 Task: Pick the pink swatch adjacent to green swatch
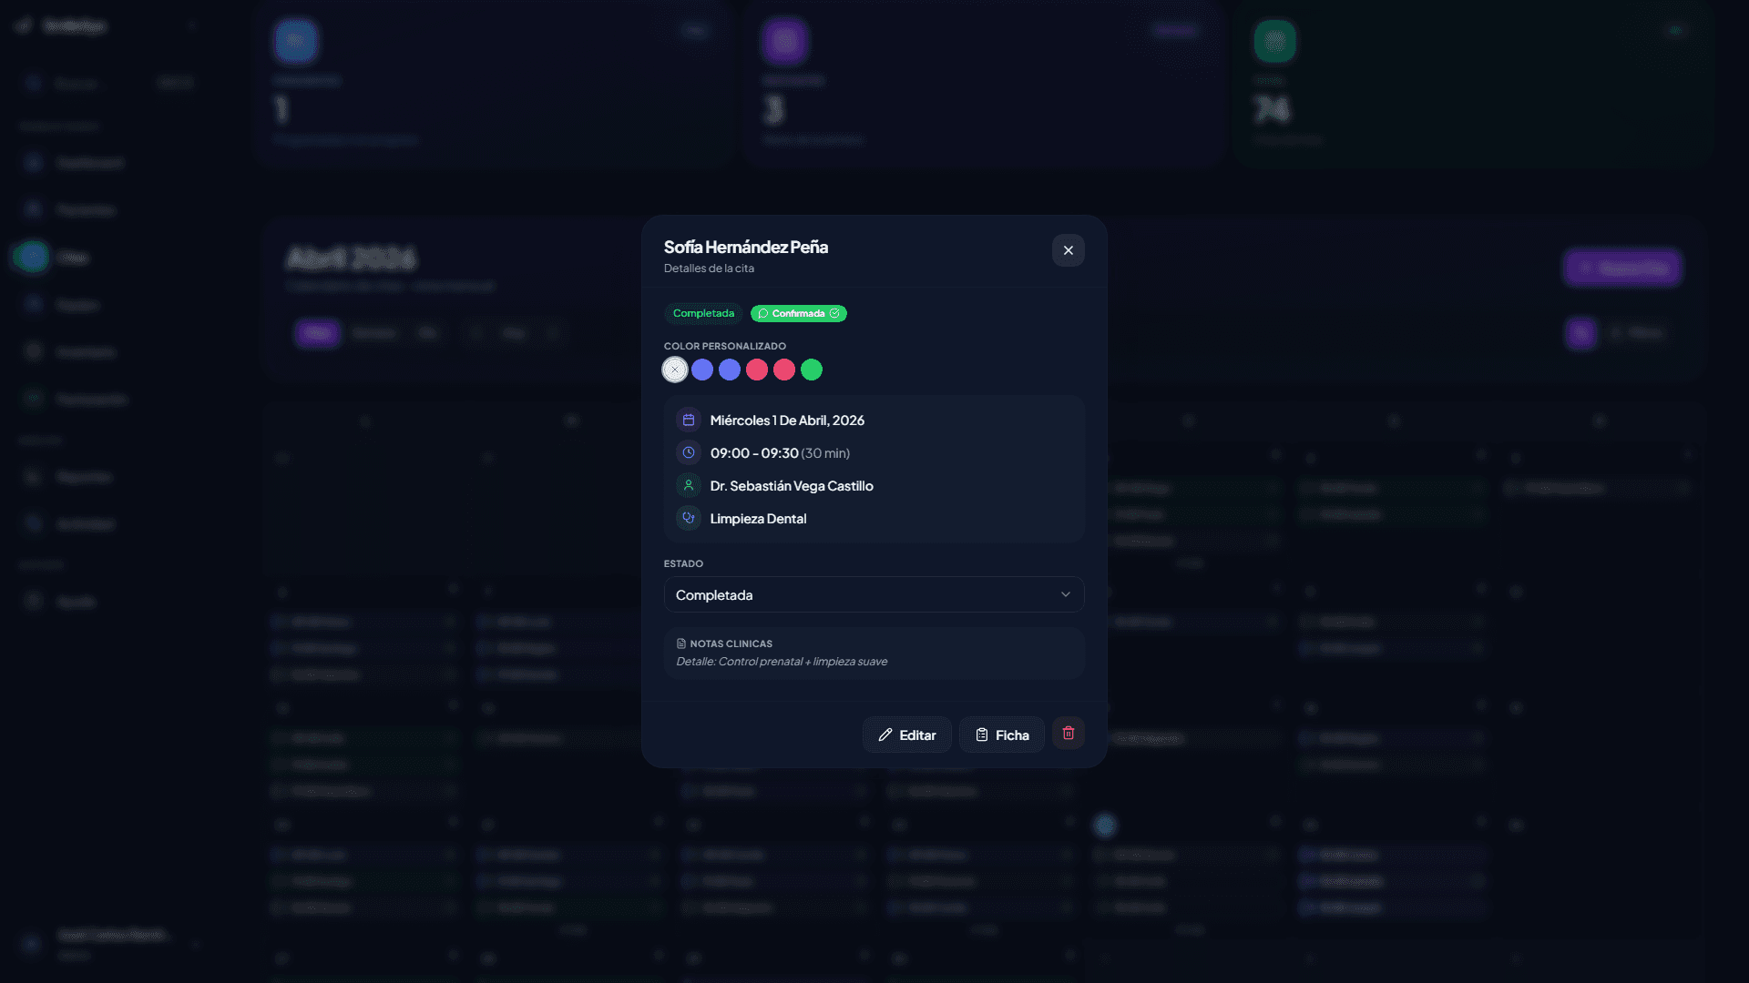click(784, 370)
